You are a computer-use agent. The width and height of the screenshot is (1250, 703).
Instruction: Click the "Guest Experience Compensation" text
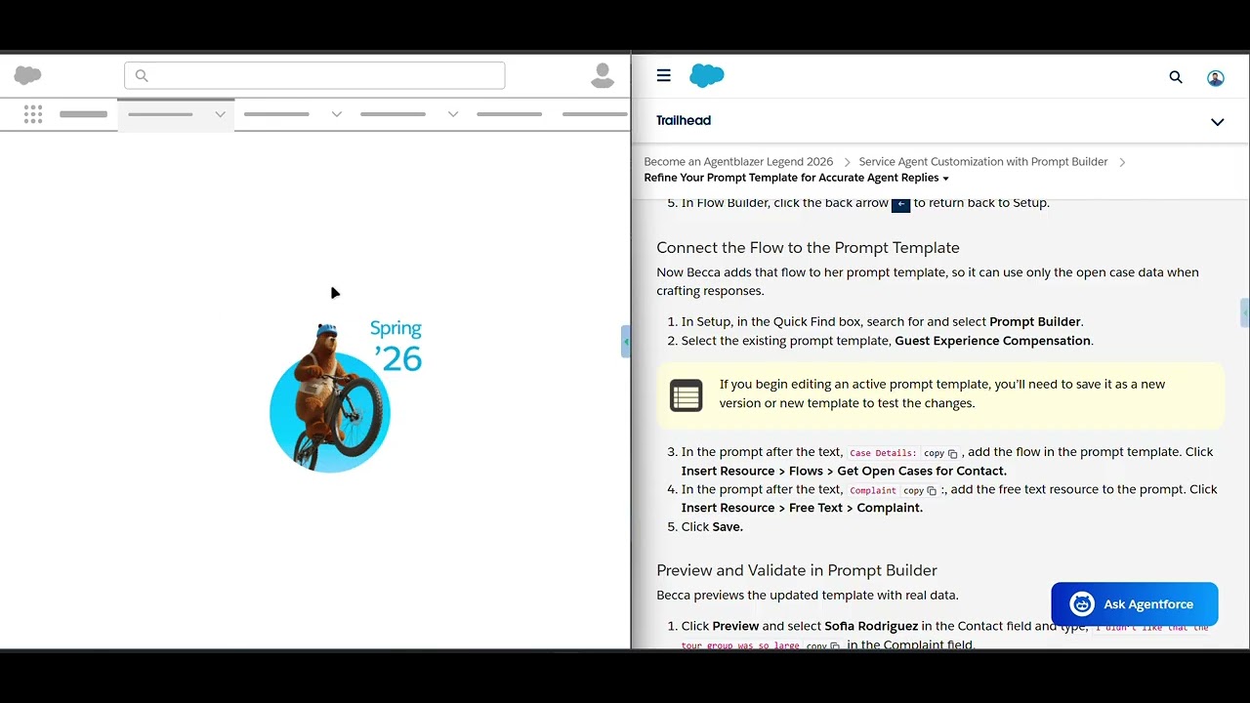(992, 341)
